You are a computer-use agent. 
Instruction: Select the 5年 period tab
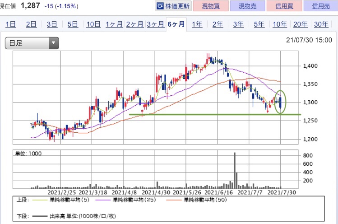tap(259, 24)
